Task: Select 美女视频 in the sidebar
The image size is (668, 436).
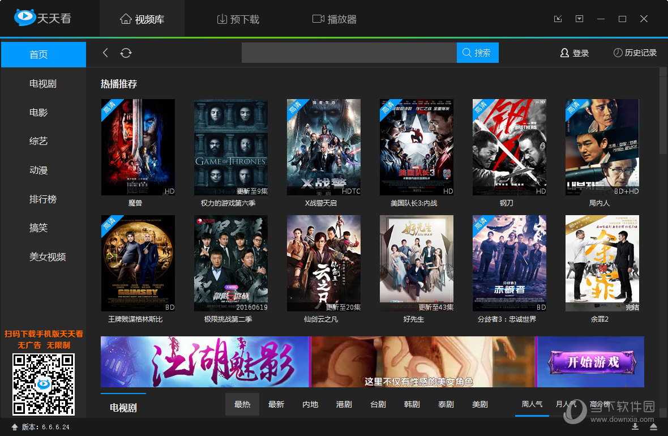Action: click(48, 257)
